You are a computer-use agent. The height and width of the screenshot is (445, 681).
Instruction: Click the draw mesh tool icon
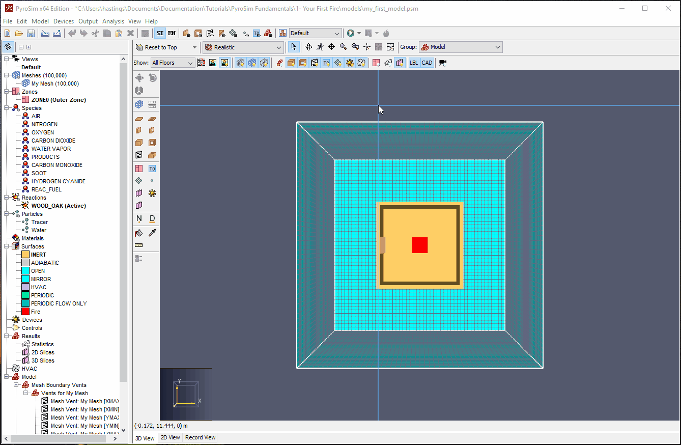[x=139, y=104]
